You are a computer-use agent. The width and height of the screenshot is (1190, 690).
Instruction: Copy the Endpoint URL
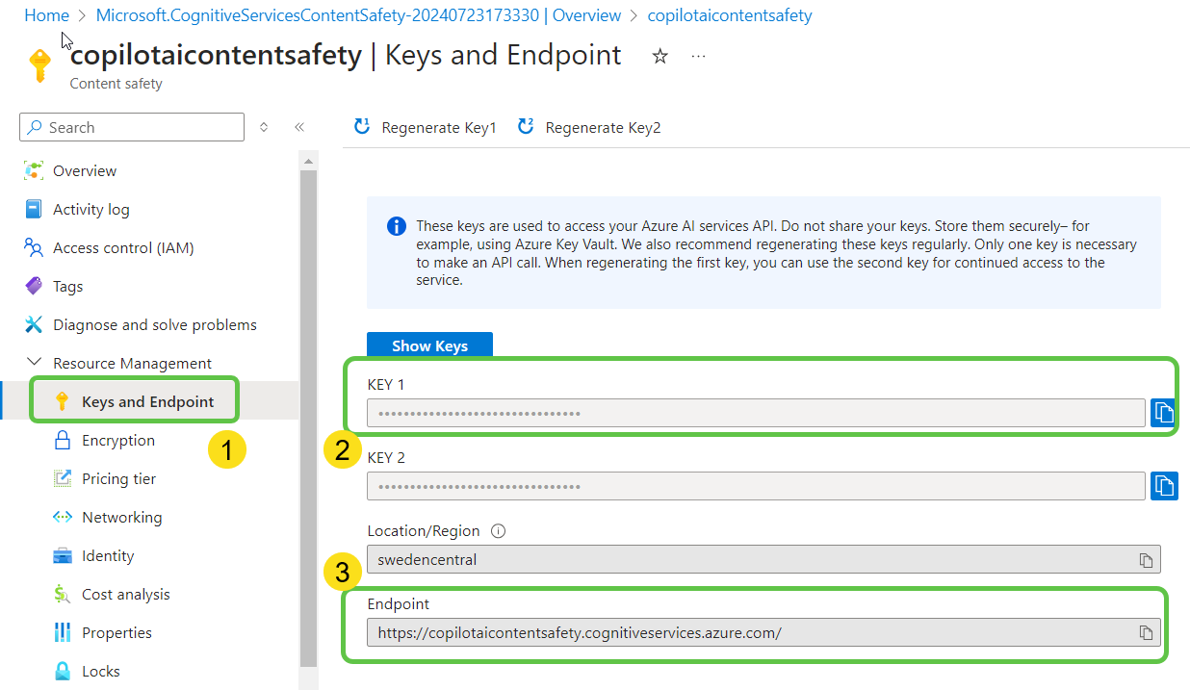(x=1146, y=632)
